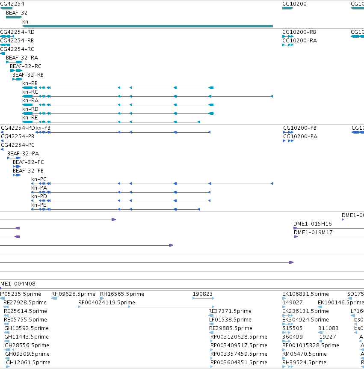Click EST EK236131.5prime

pos(305,311)
